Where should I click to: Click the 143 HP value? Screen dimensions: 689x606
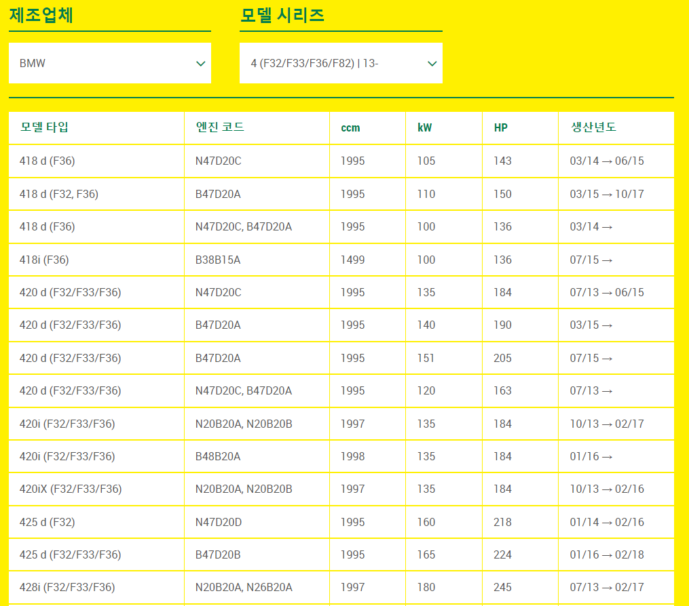pyautogui.click(x=503, y=161)
